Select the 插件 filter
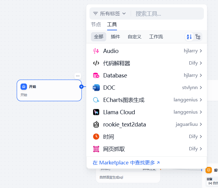The height and width of the screenshot is (188, 218). [x=115, y=37]
